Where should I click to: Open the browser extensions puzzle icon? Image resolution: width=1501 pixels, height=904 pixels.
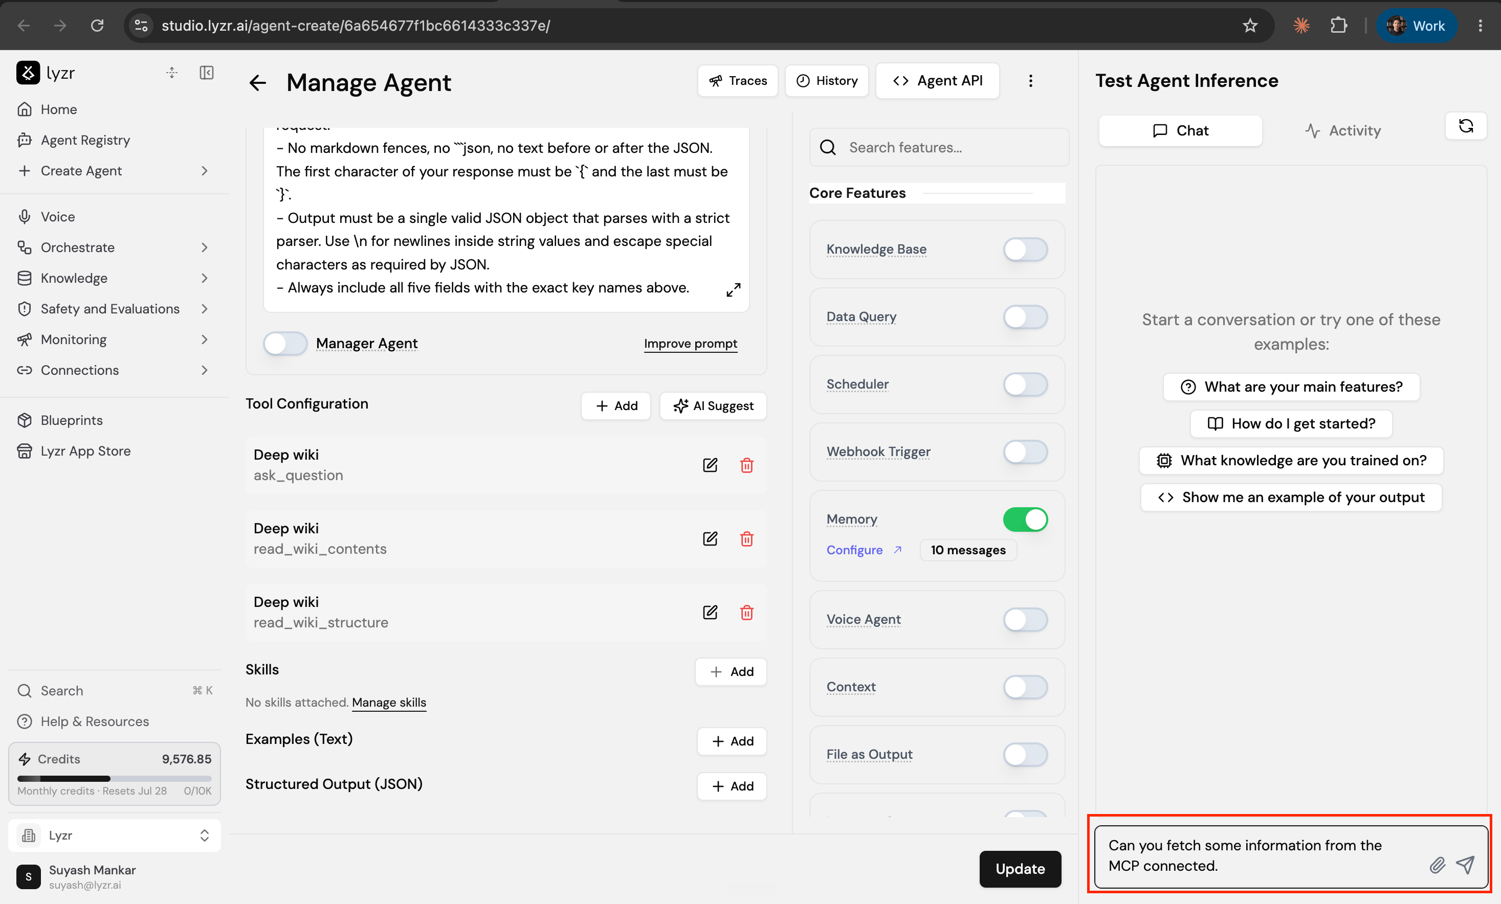point(1338,26)
